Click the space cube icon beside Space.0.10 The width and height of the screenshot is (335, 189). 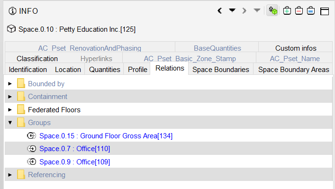[11, 29]
